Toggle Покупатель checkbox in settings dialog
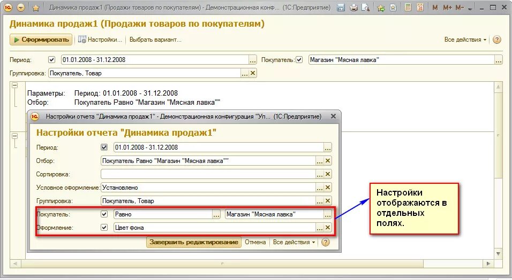512x280 pixels. pyautogui.click(x=104, y=214)
